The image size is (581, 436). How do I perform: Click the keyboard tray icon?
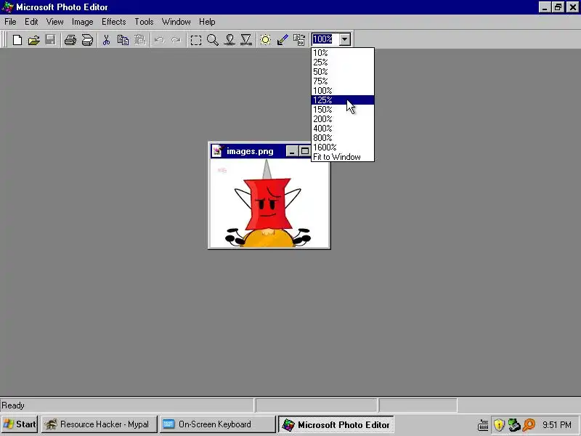pyautogui.click(x=483, y=425)
